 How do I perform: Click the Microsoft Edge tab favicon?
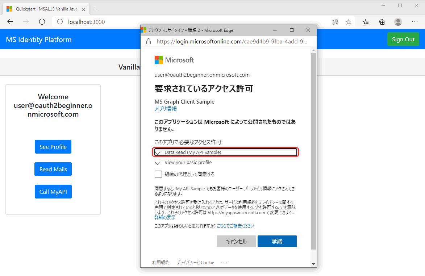pos(143,30)
